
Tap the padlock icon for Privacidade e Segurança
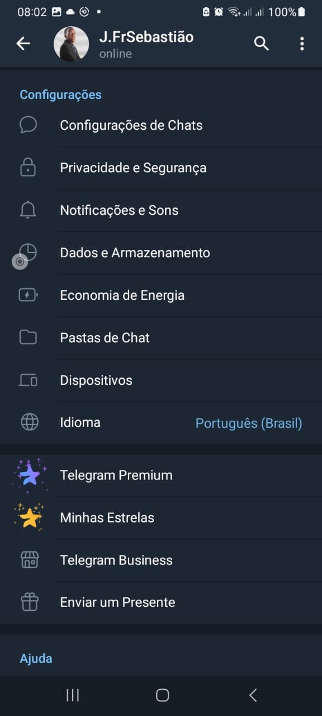click(x=28, y=167)
